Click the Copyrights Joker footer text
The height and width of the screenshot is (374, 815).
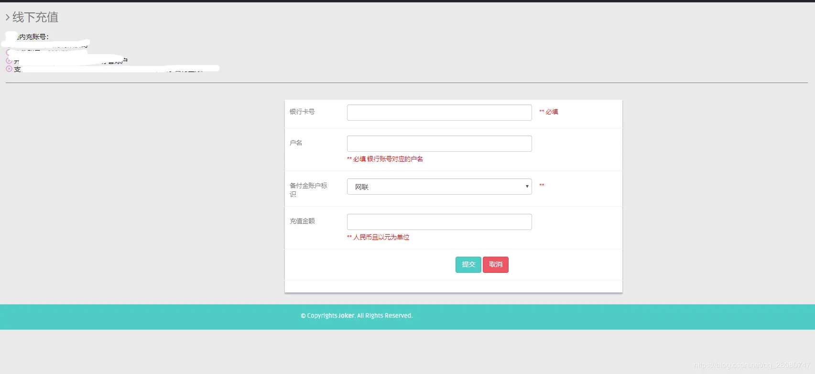357,316
